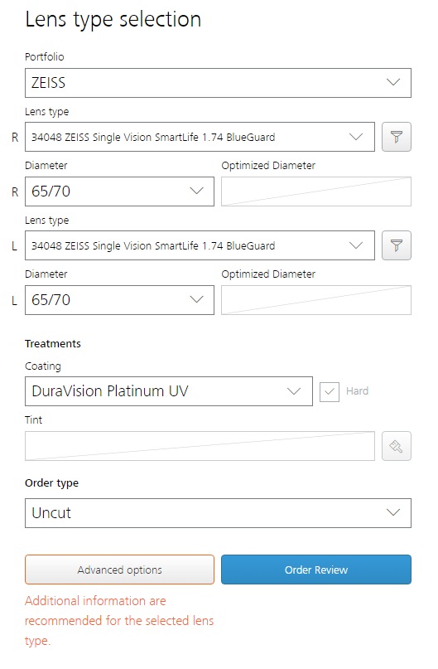438x669 pixels.
Task: Click the empty Tint field
Action: [200, 446]
